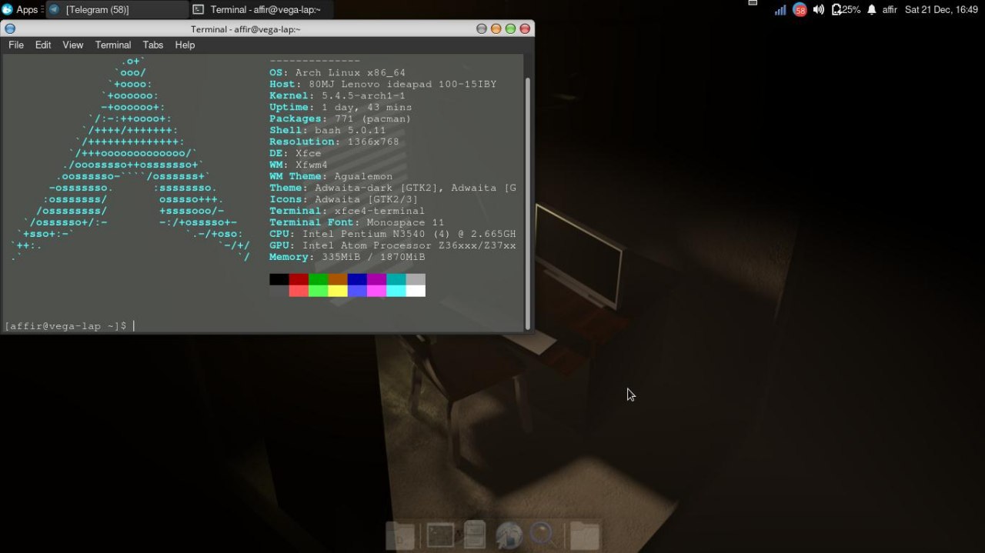Click the clock showing Sat 21 Dec, 16:49
The height and width of the screenshot is (553, 985).
coord(941,10)
